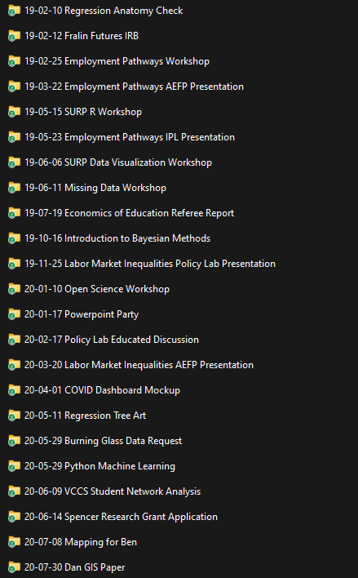Click '19-06-06 SURP Data Visualization Workshop' text
The height and width of the screenshot is (578, 358).
pyautogui.click(x=118, y=162)
